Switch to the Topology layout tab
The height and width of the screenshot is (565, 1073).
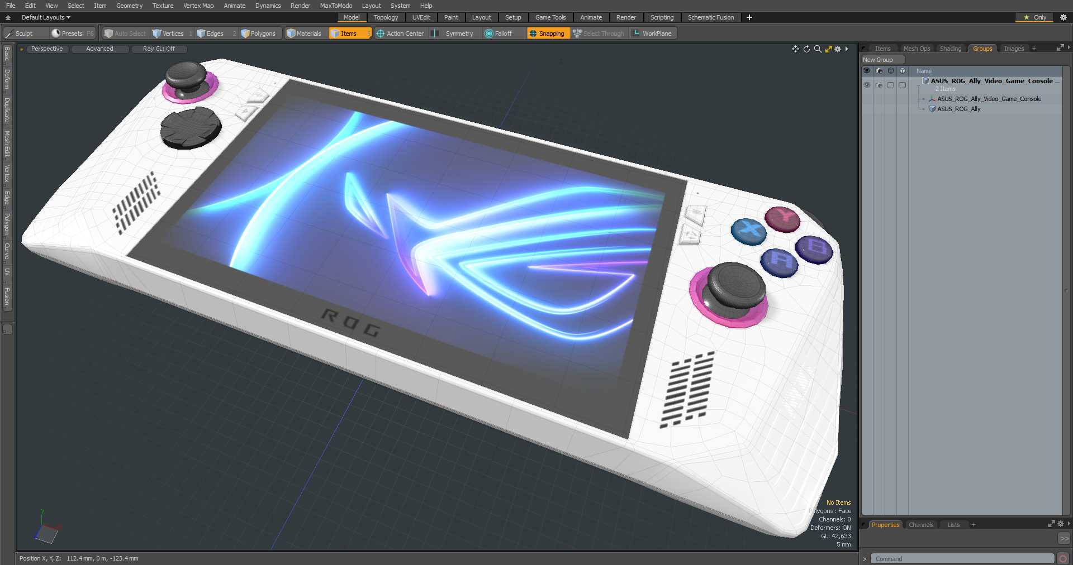tap(386, 17)
